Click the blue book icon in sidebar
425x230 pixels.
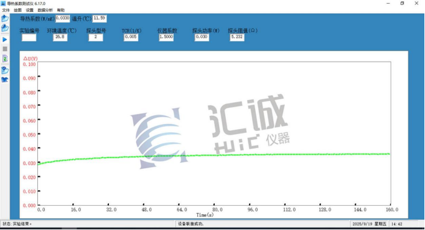(5, 80)
